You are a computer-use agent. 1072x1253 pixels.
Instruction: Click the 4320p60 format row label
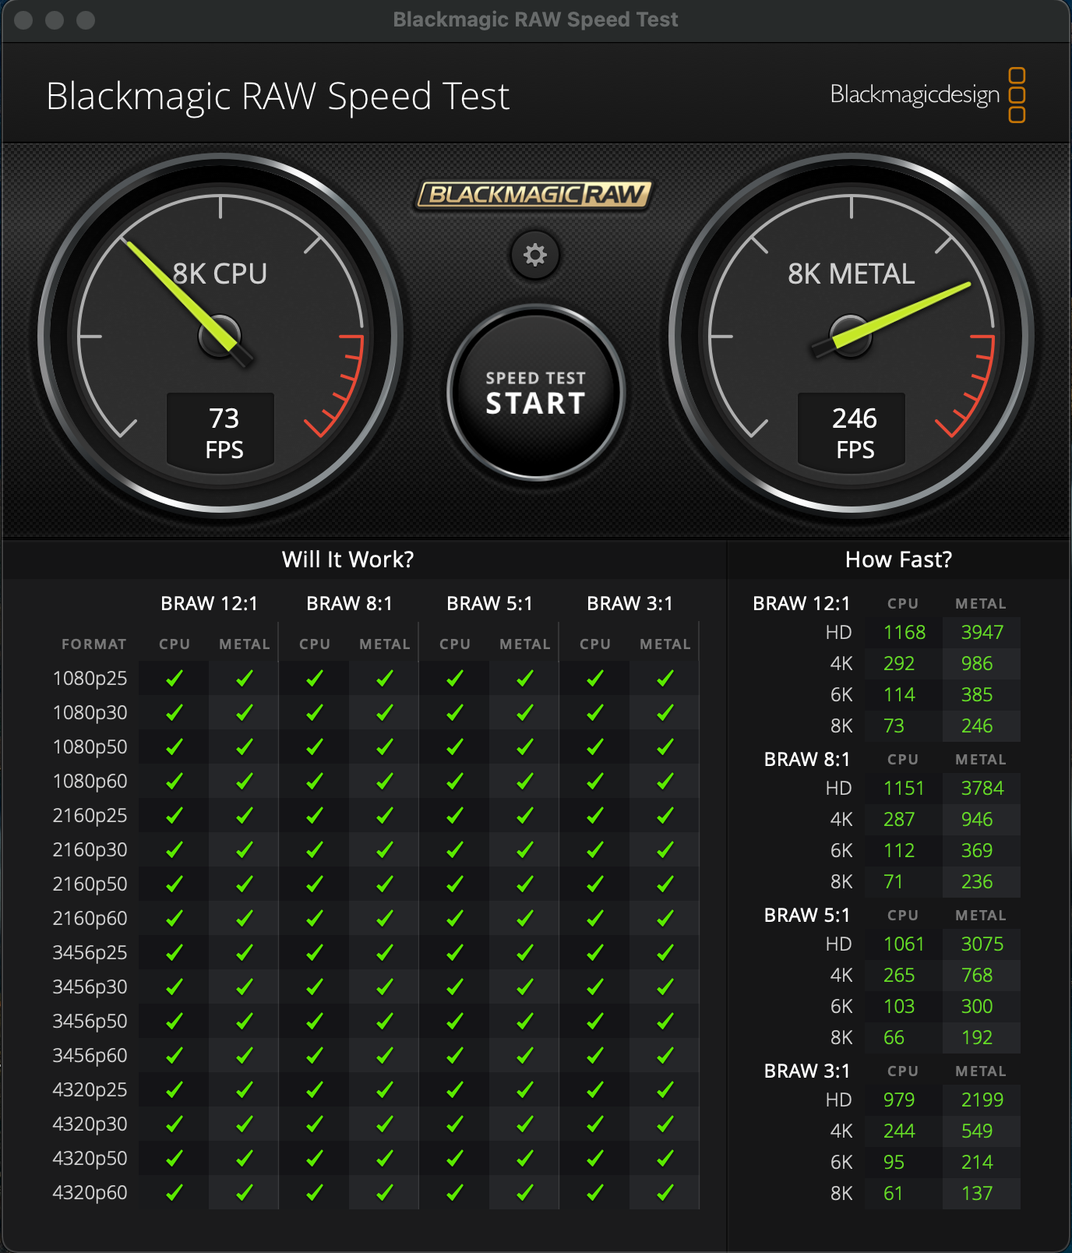(x=90, y=1193)
